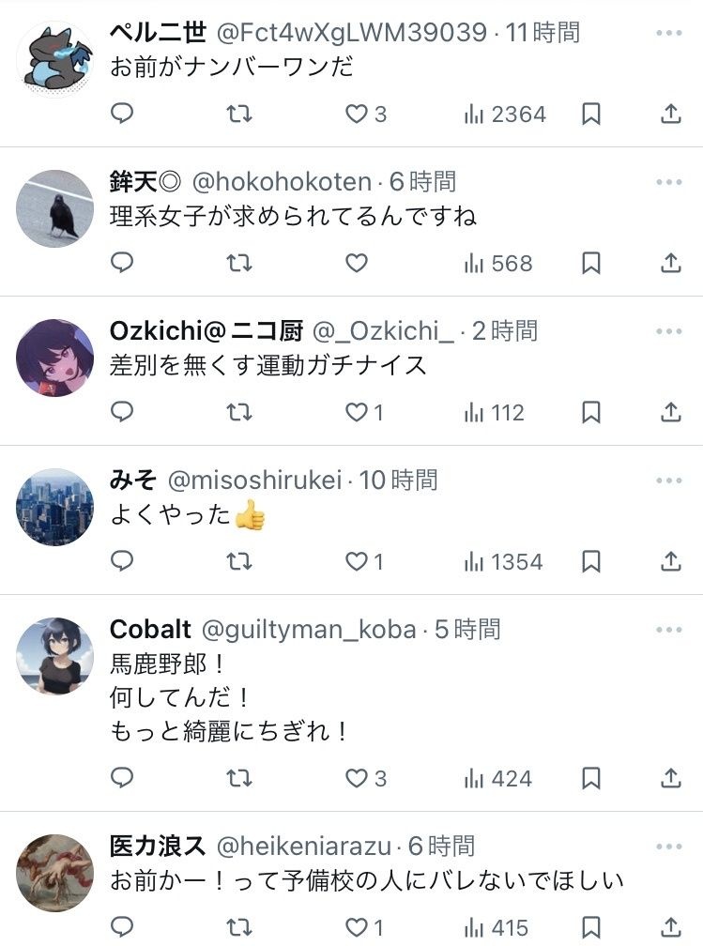Open more options for ペルニ世's tweet
The height and width of the screenshot is (946, 703).
668,33
